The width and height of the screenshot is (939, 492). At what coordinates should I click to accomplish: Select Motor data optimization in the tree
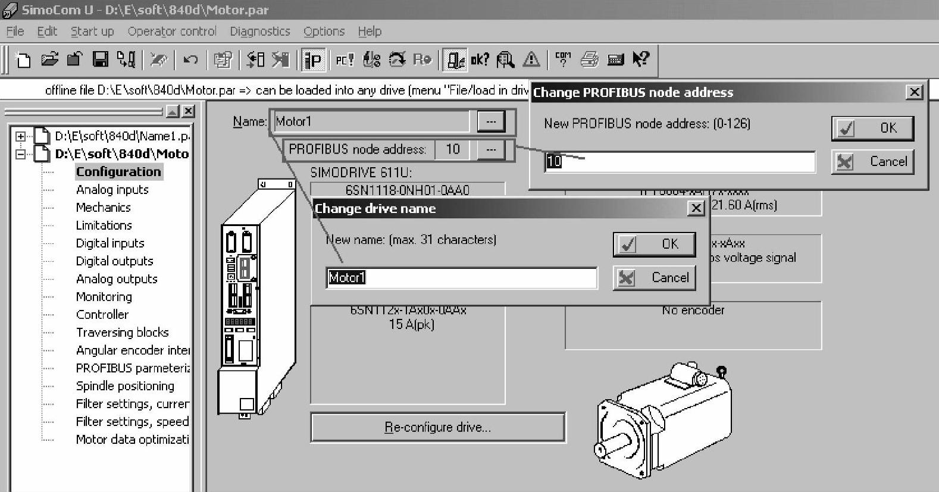[132, 440]
